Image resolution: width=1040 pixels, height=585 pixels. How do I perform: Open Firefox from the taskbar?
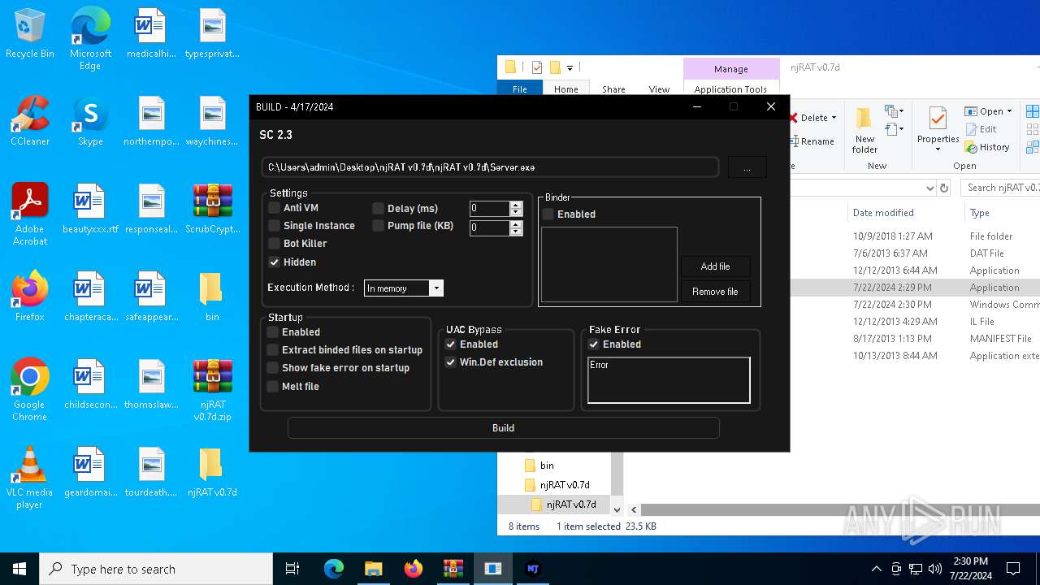[x=413, y=569]
